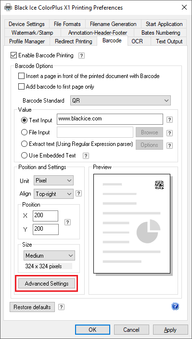Uncheck Enable Barcode Printing checkbox
The image size is (192, 339).
click(x=13, y=55)
